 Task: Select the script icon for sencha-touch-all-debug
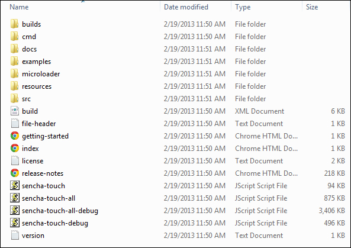15,210
